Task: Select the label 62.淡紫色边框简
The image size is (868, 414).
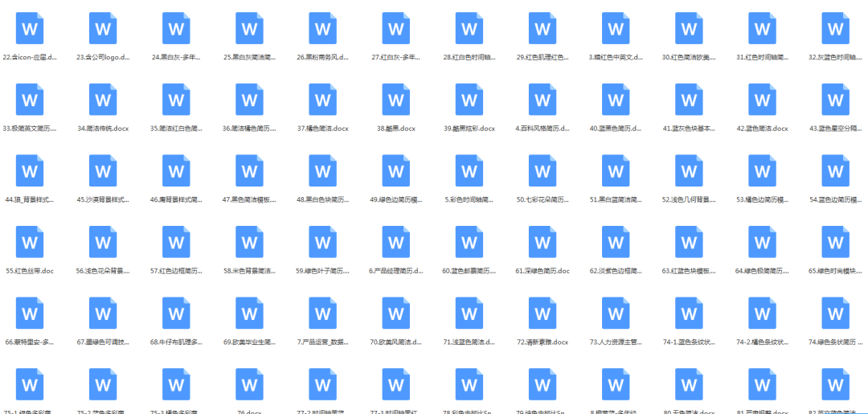Action: [616, 271]
